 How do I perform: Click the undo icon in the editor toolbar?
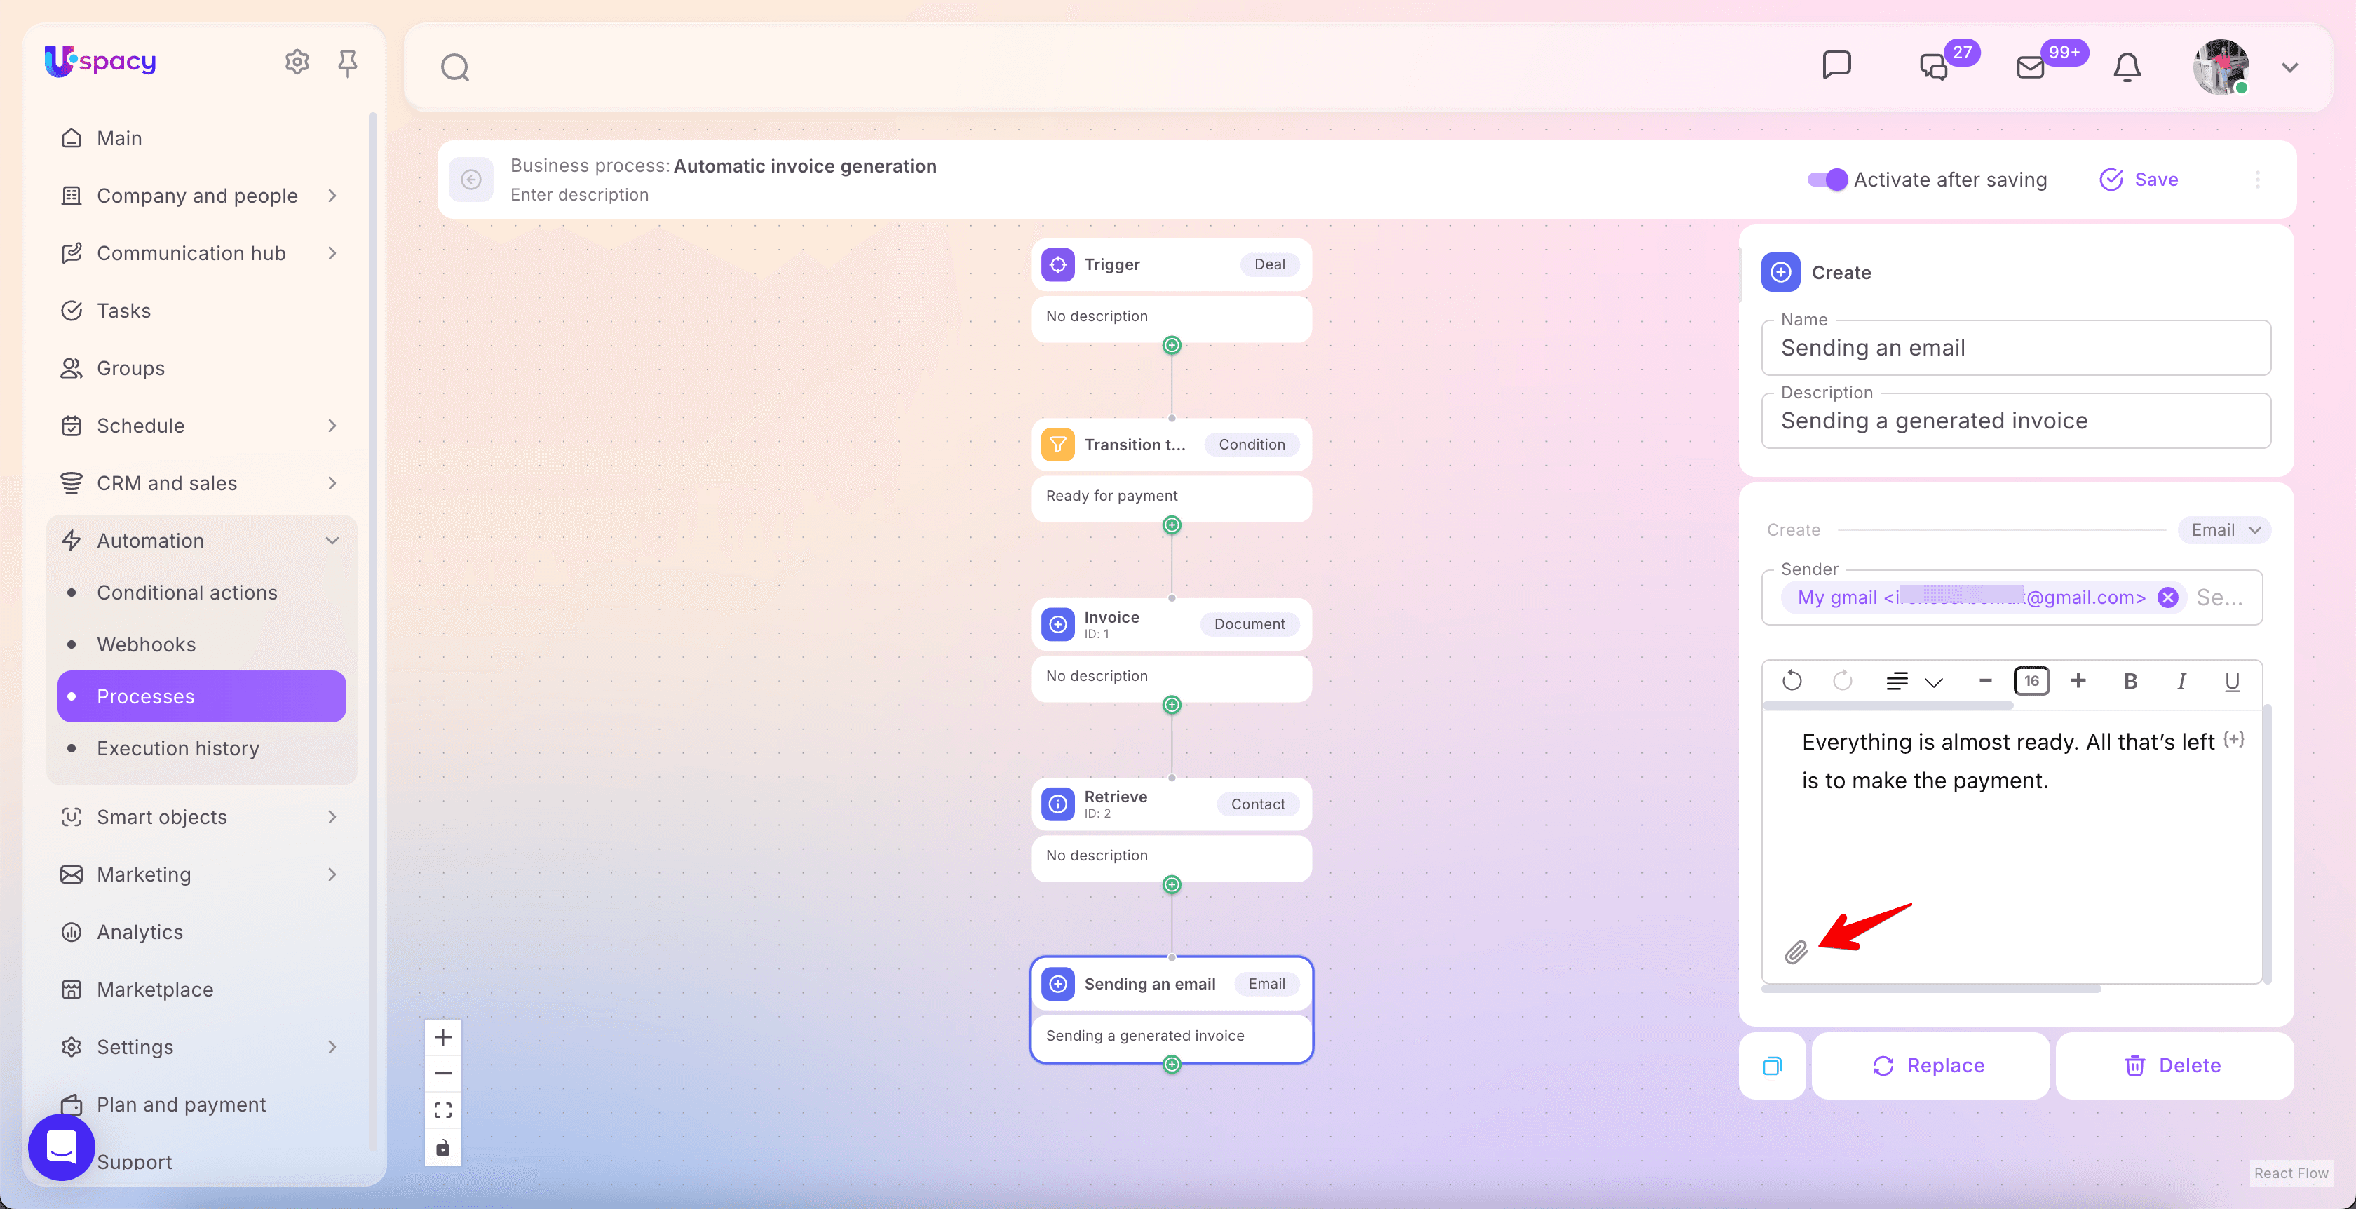1792,682
